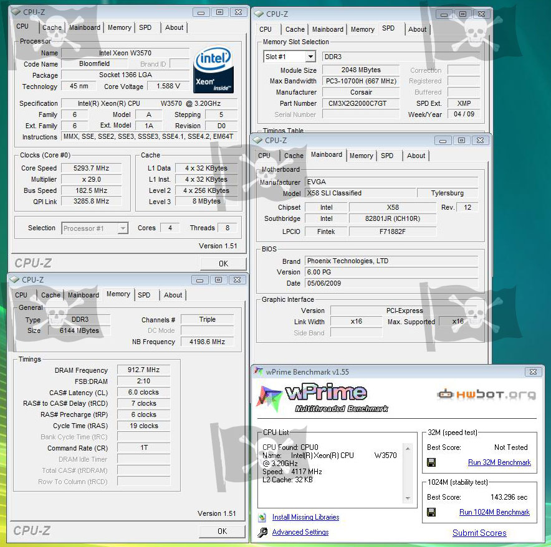Click the Threads count 8 field
This screenshot has height=547, width=551.
tap(228, 228)
